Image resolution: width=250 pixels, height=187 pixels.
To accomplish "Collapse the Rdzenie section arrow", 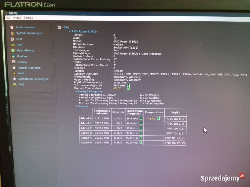I will [76, 106].
